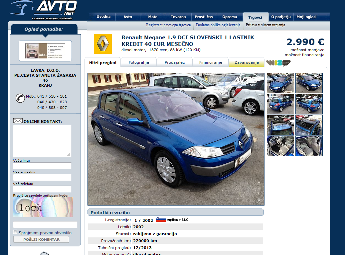This screenshot has height=255, width=345.
Task: Open rear-view thumbnail in second row, right
Action: [309, 104]
